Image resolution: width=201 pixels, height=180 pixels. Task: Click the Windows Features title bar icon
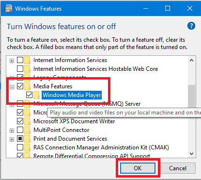(x=8, y=8)
